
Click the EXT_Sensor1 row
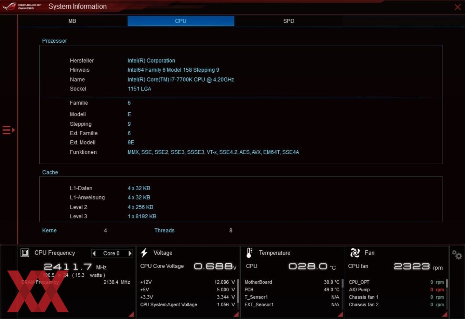click(x=292, y=305)
